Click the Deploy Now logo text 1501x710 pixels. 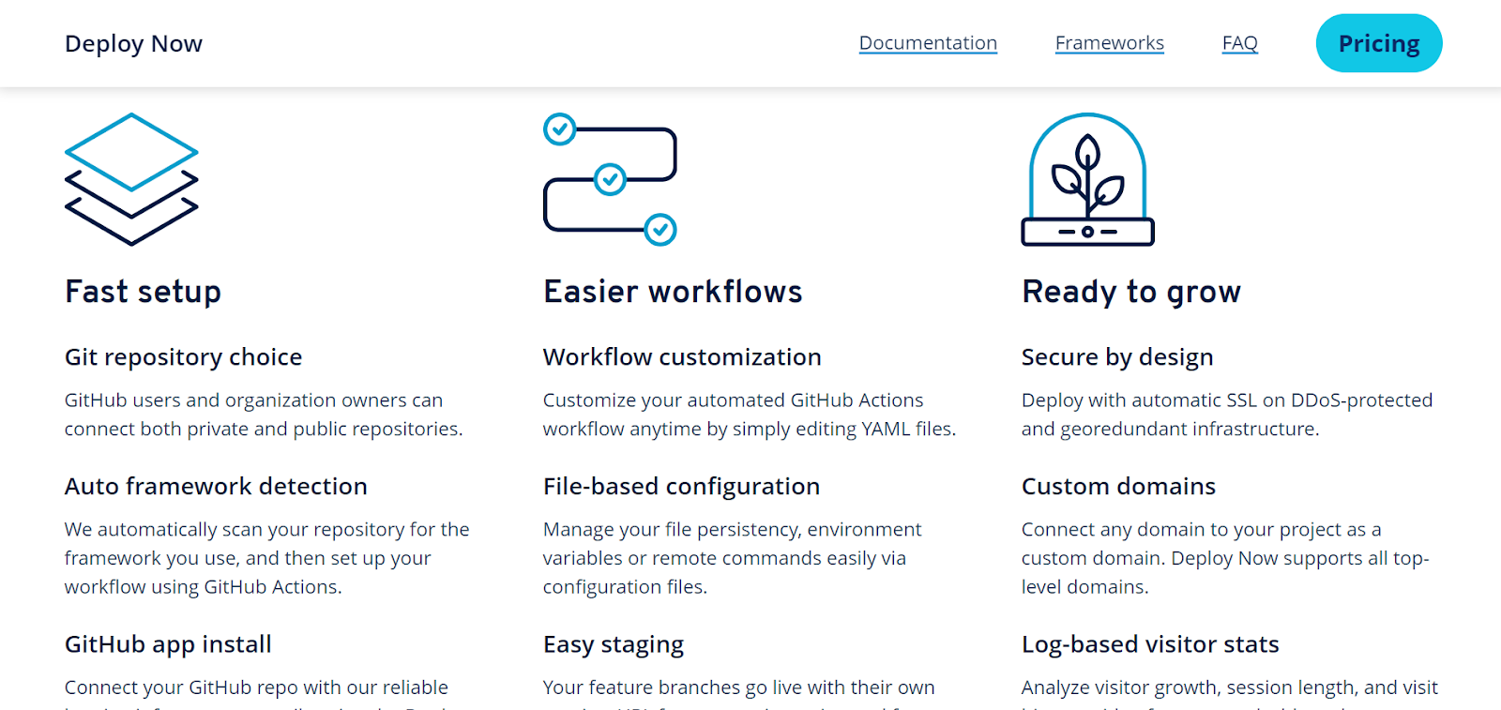[133, 44]
